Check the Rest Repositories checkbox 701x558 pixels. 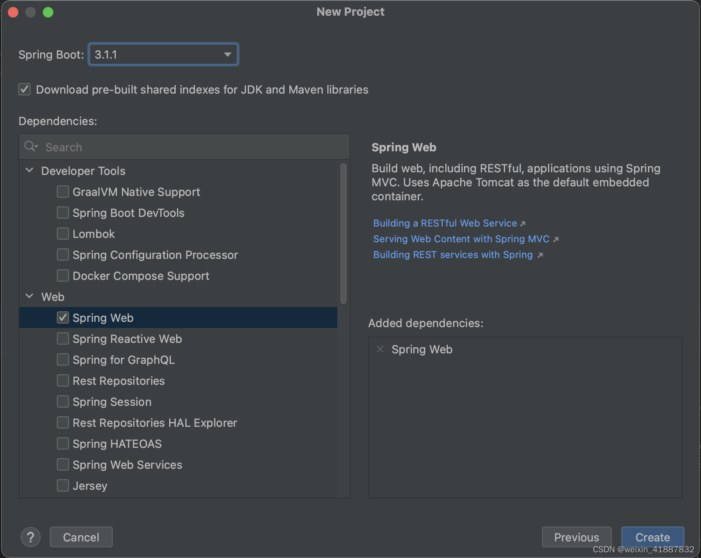(63, 380)
